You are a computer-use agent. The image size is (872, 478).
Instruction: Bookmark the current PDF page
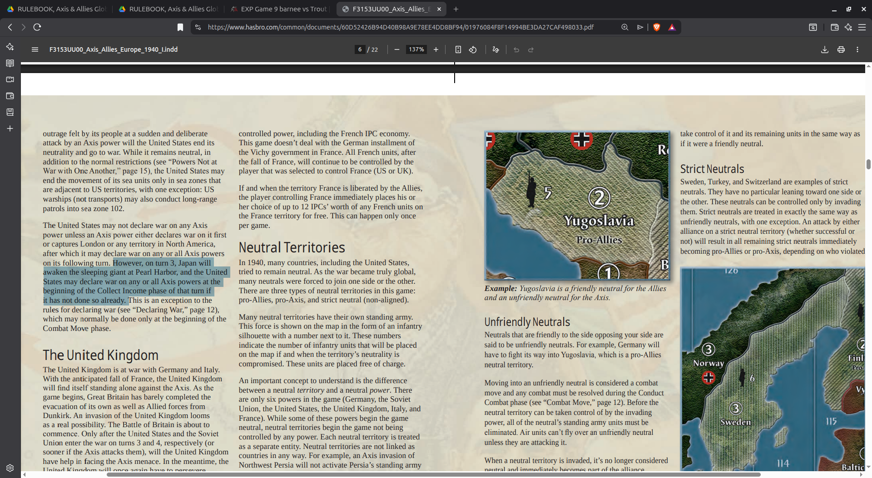pos(180,27)
